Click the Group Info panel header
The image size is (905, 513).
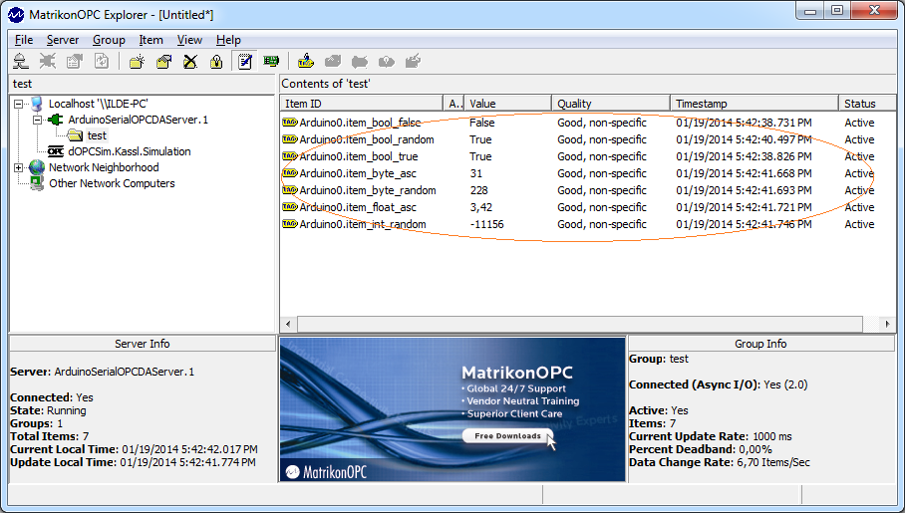point(760,344)
